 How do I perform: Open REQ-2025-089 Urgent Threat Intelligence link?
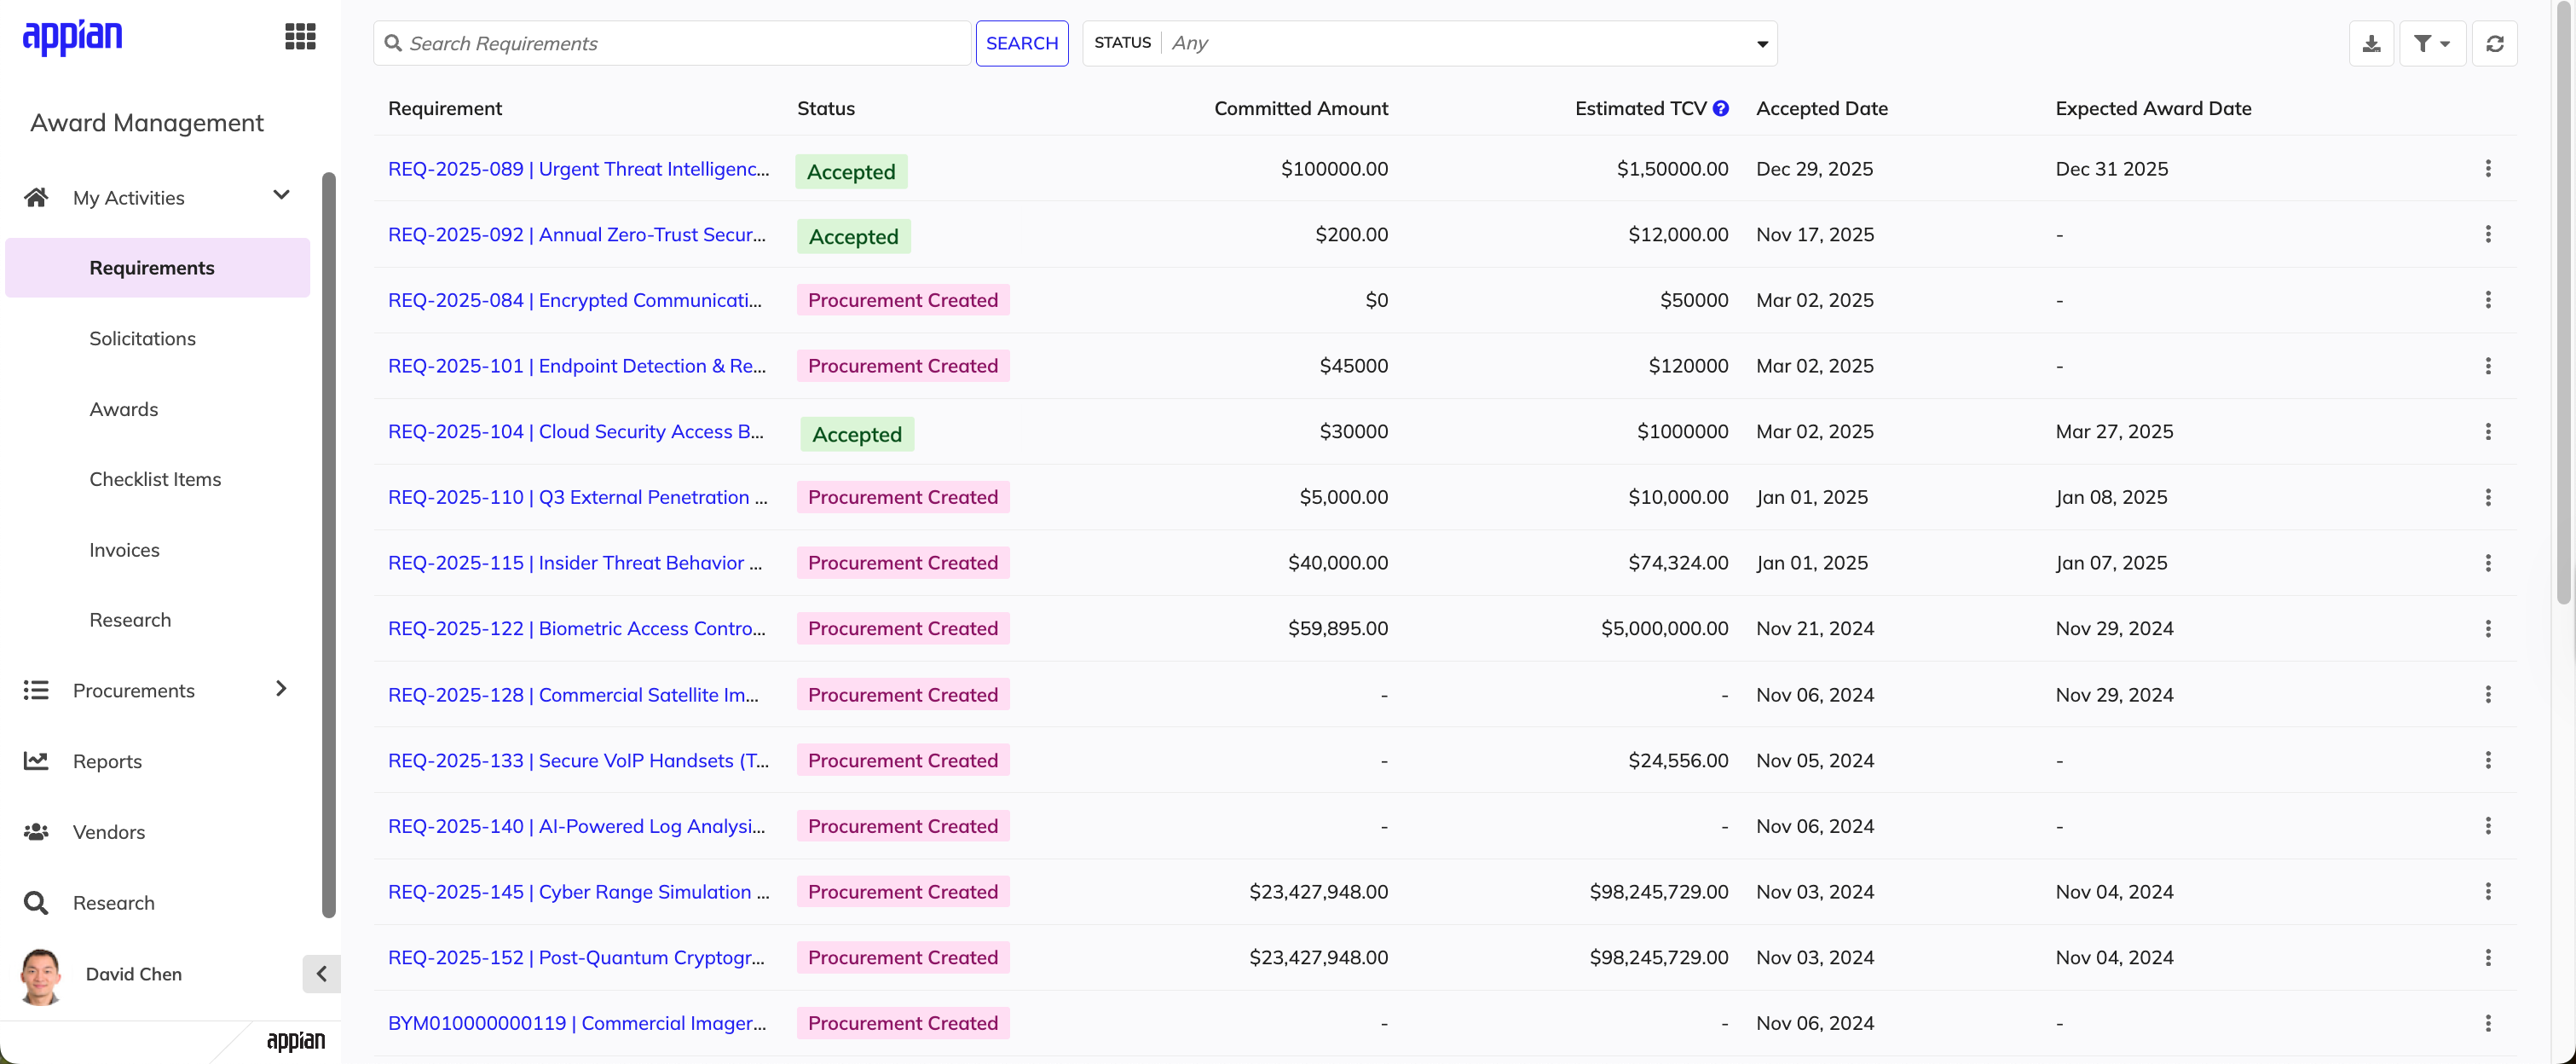point(579,169)
